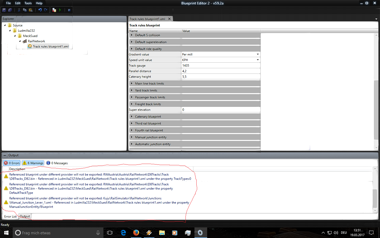Image resolution: width=380 pixels, height=238 pixels.
Task: Redo the last undone action
Action: coord(46,10)
